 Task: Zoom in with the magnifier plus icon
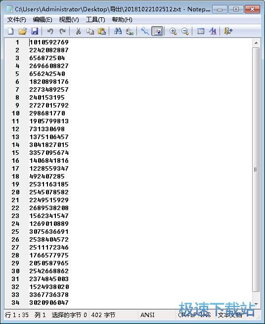pyautogui.click(x=173, y=31)
